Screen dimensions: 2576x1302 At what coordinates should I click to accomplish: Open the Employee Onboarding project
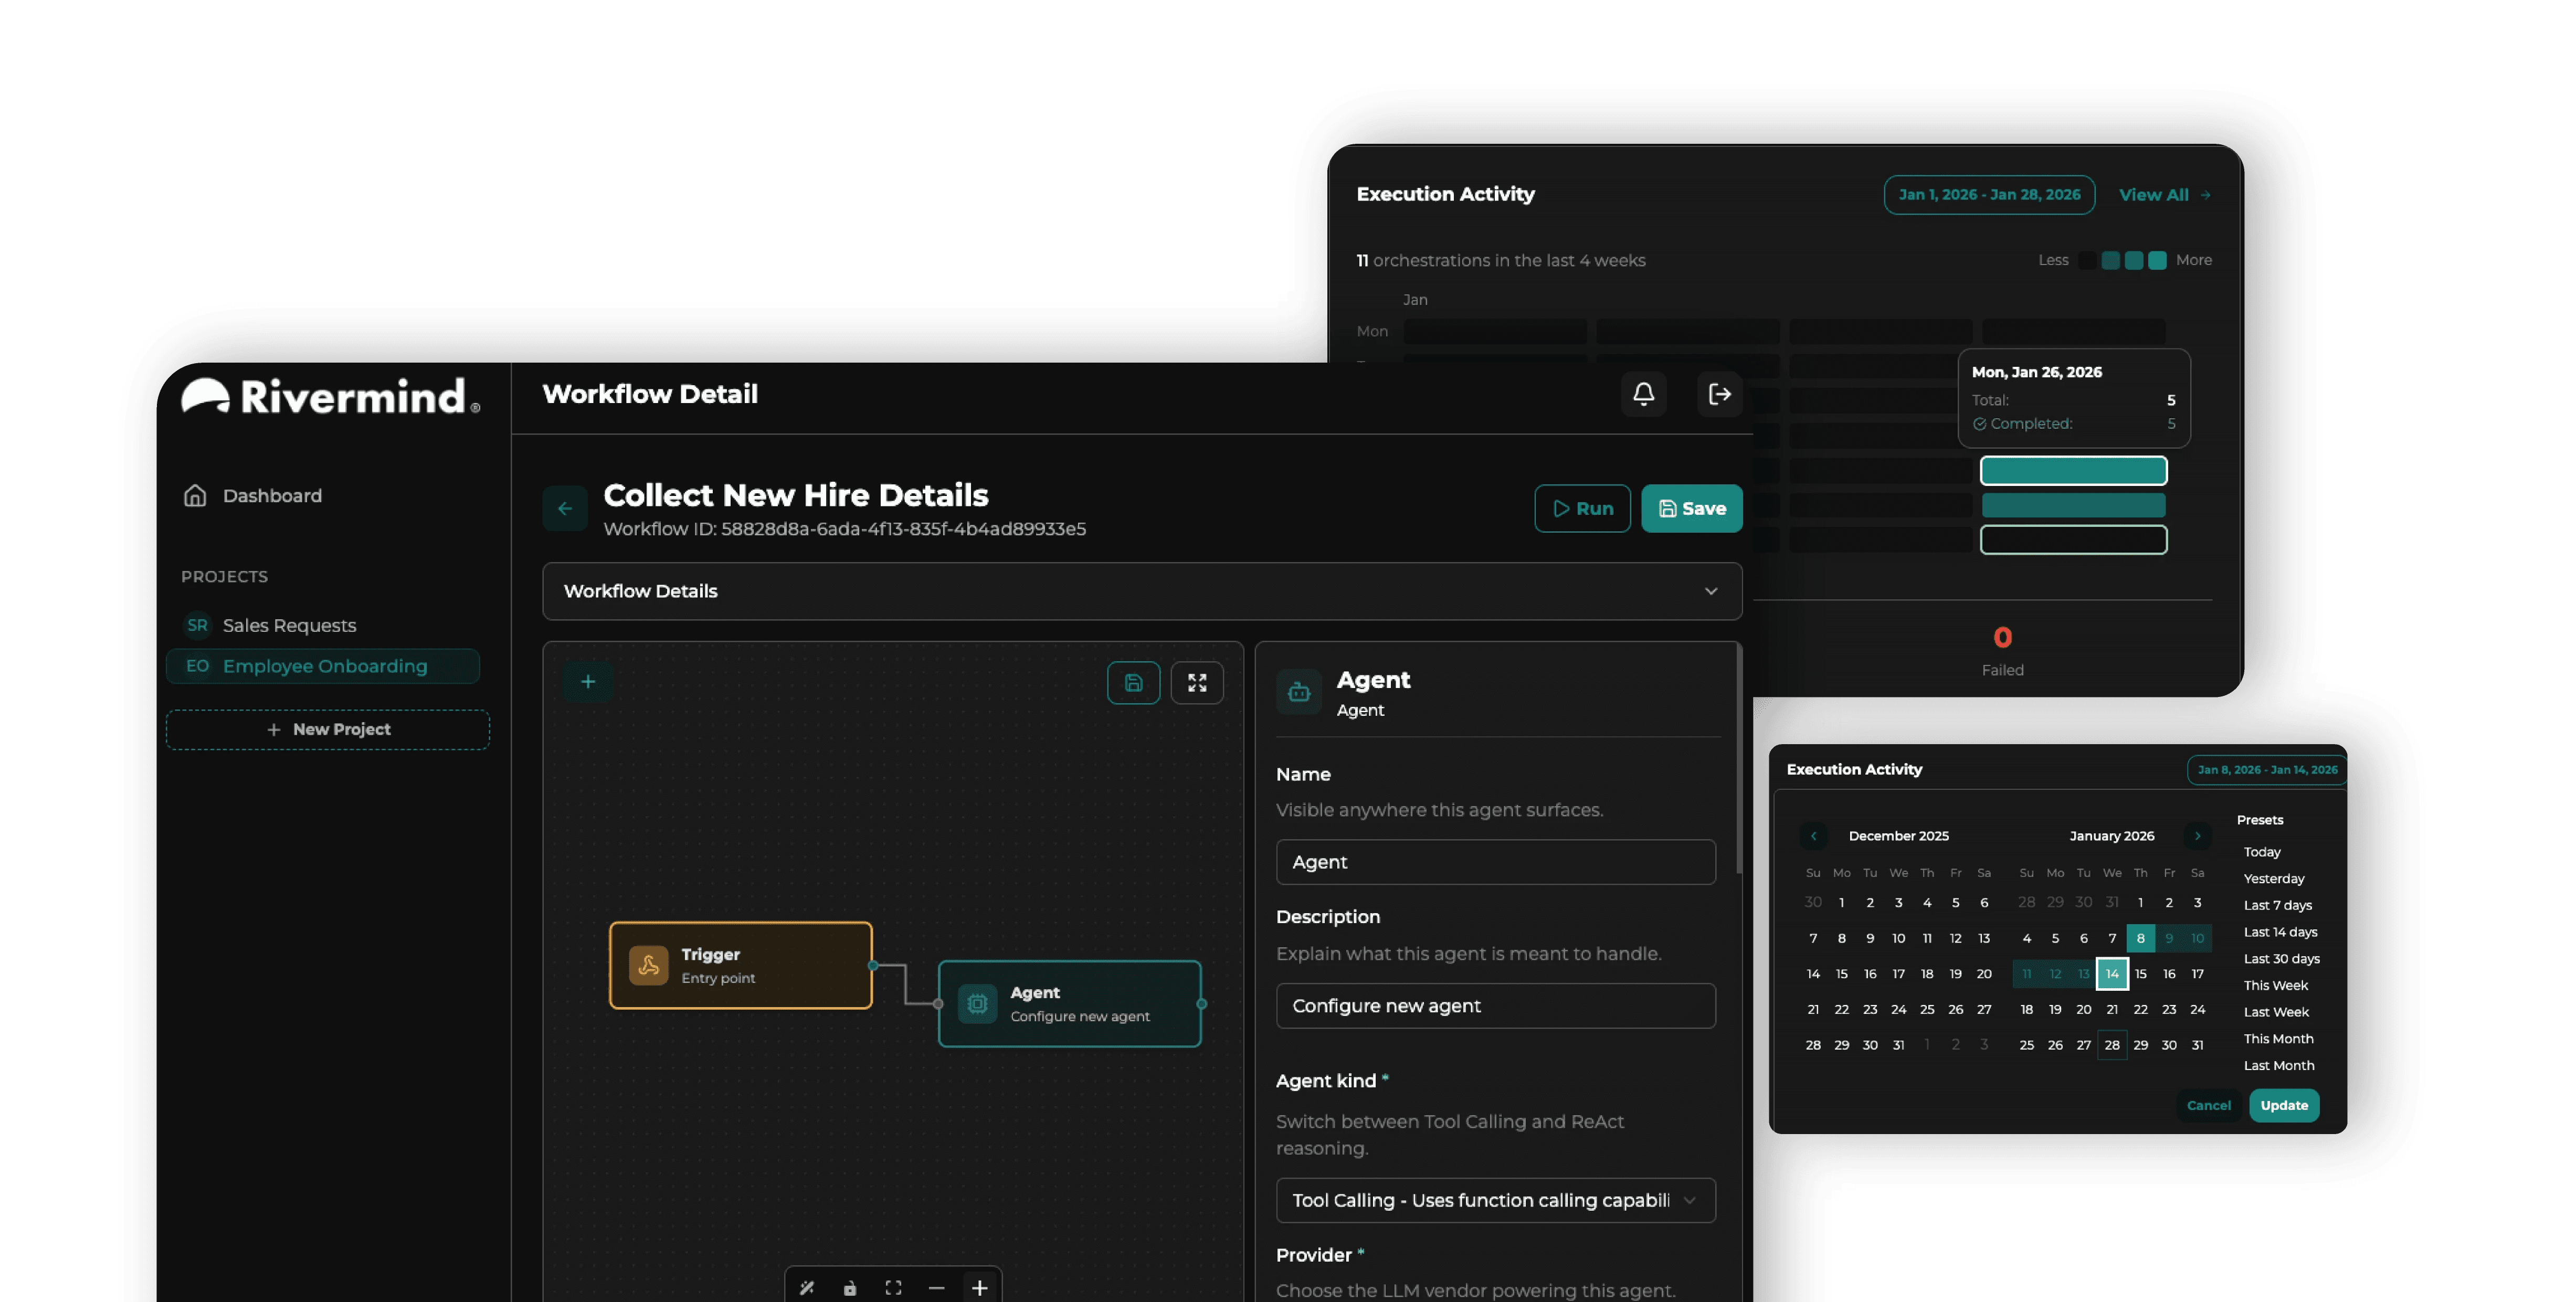[x=324, y=666]
